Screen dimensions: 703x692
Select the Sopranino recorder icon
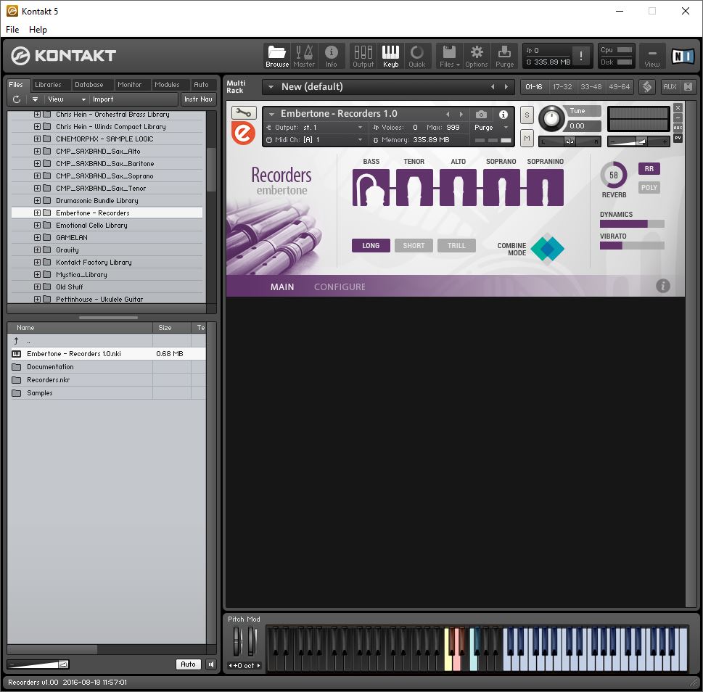[x=545, y=187]
